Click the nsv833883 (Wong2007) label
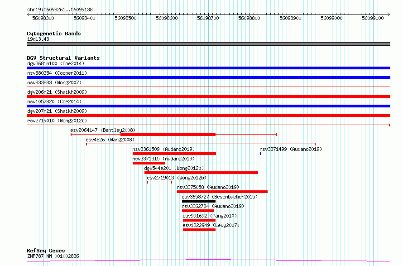Screen dimensions: 403x266 54,82
